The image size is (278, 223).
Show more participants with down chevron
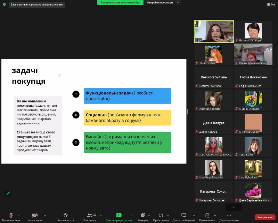pos(234,207)
